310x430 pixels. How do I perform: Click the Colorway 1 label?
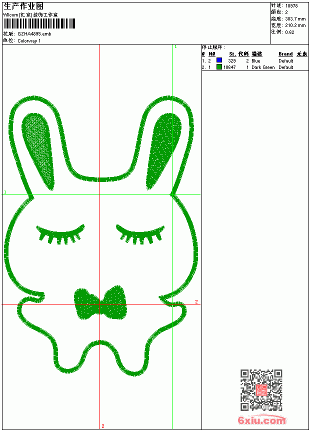point(29,41)
